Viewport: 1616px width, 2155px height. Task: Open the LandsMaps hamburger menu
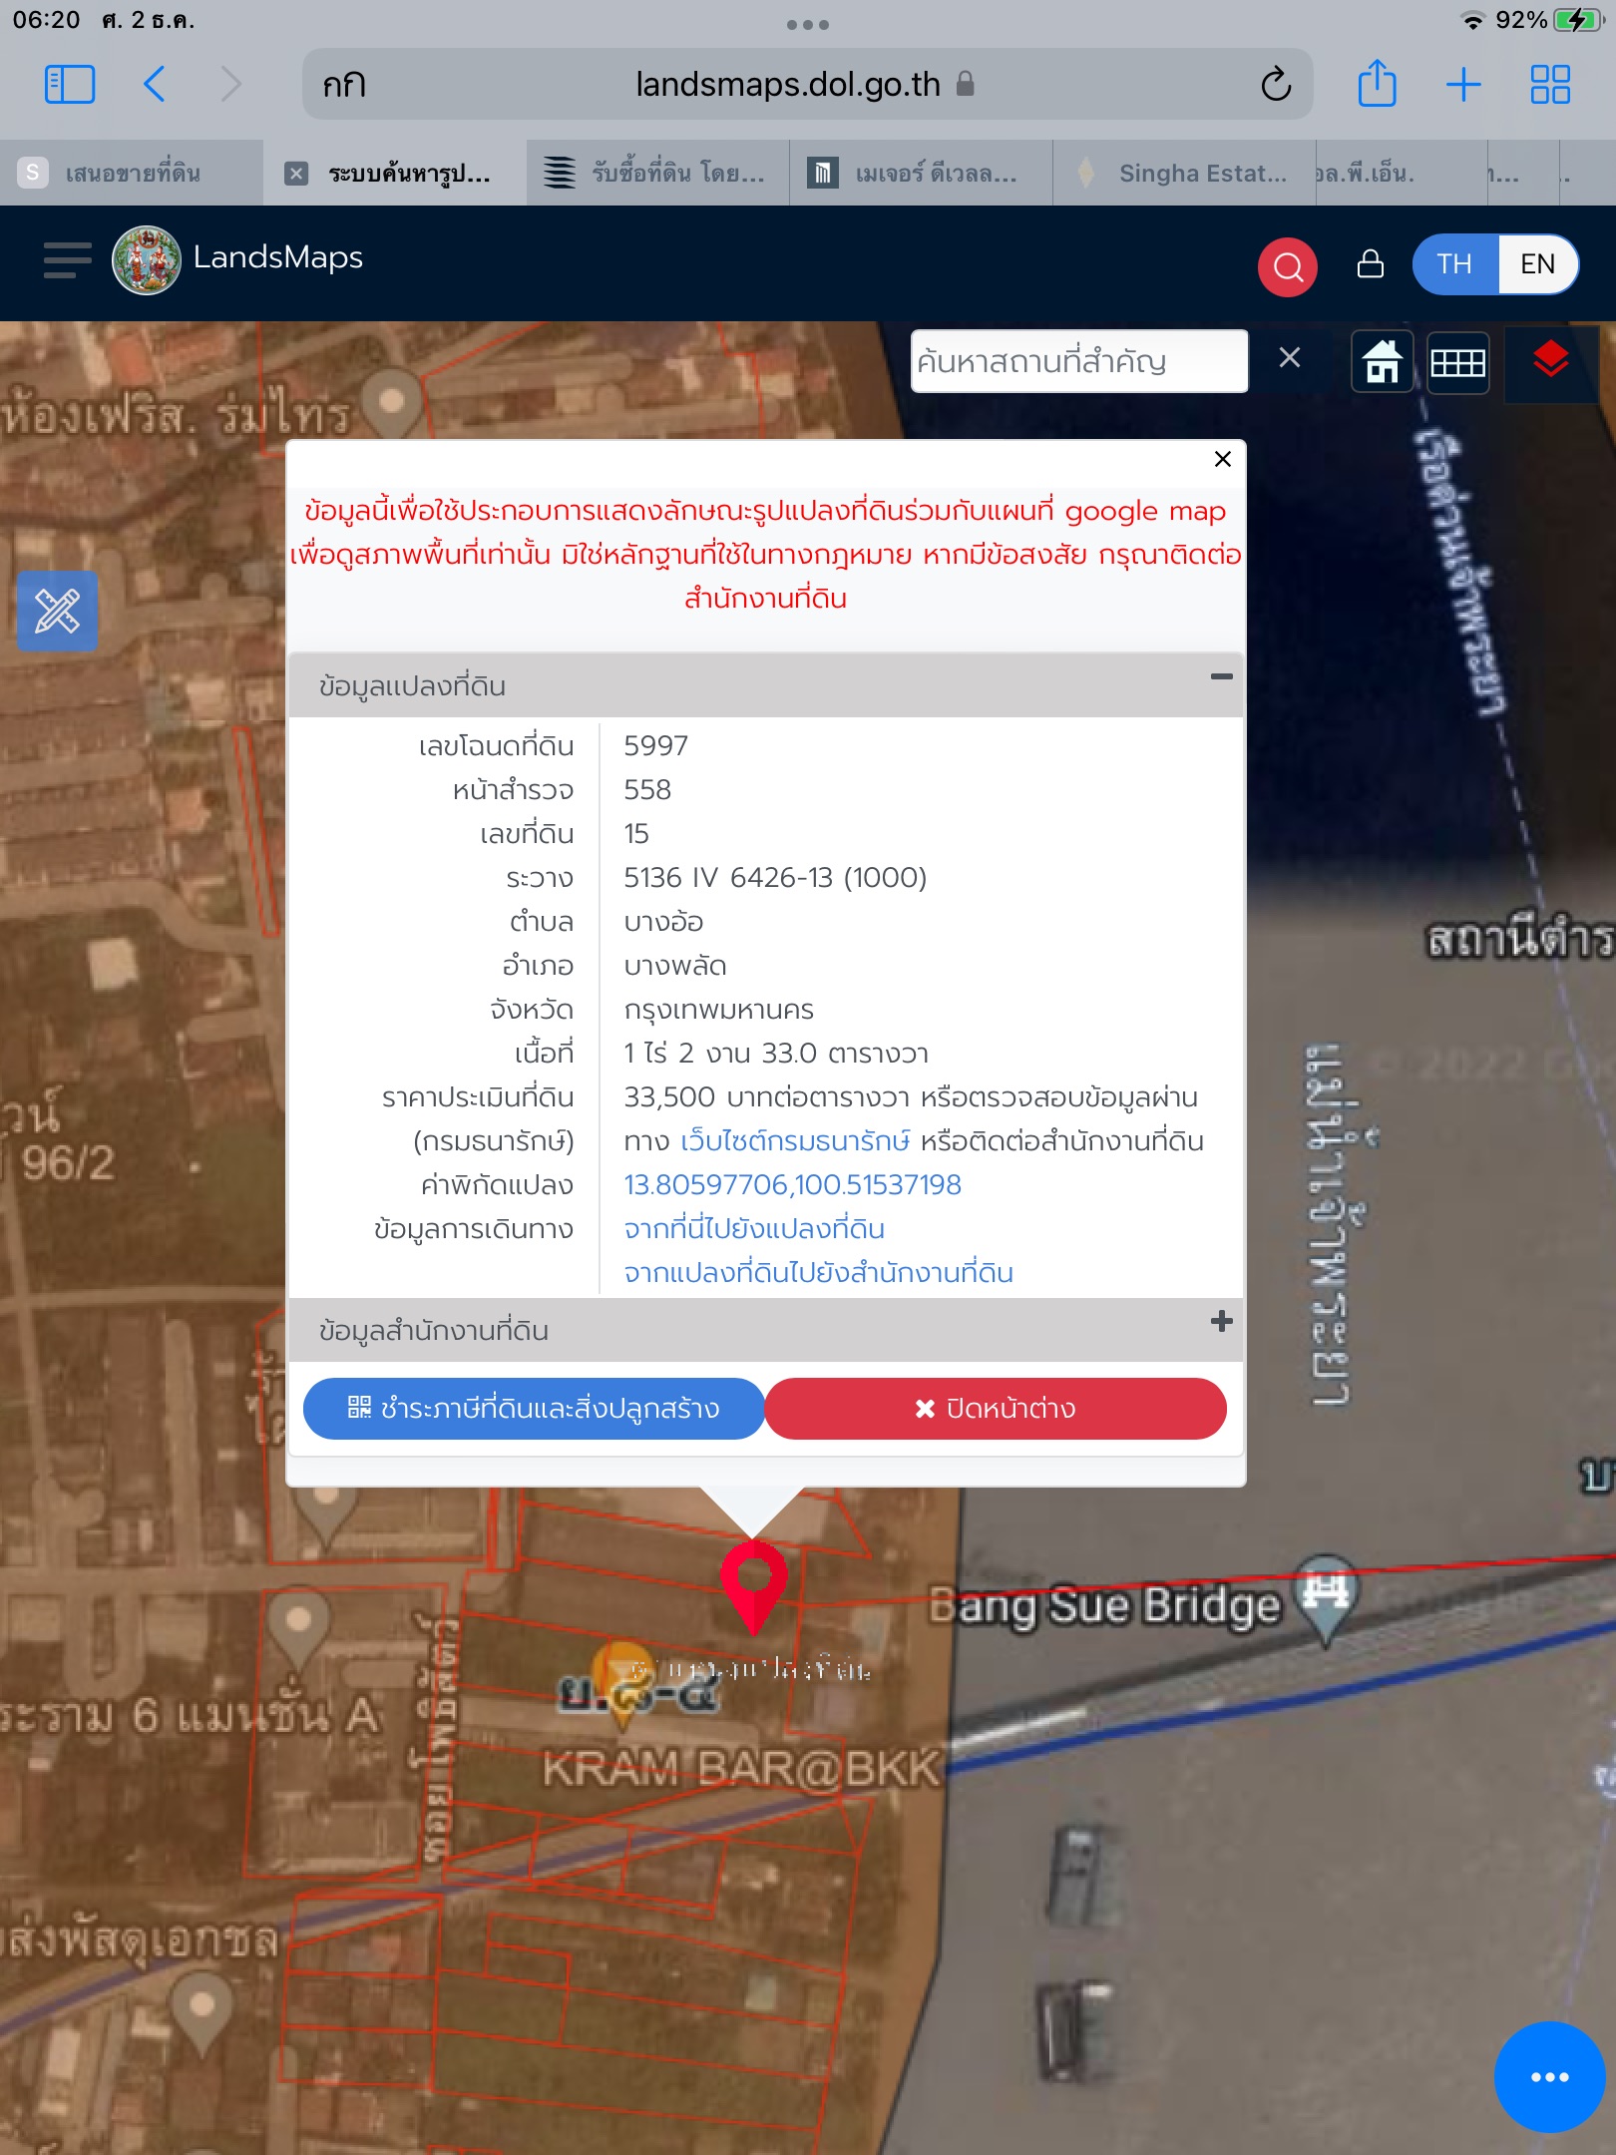point(67,259)
